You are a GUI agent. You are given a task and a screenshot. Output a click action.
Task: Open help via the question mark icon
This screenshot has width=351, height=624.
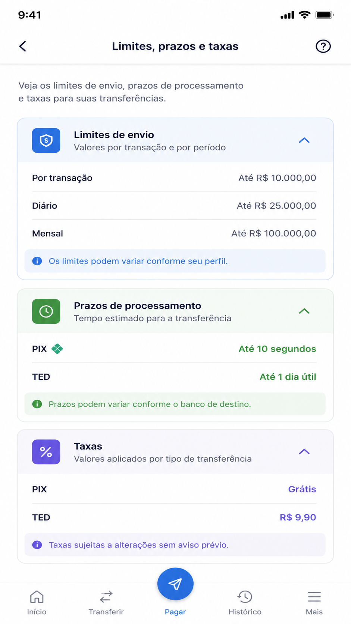tap(323, 46)
